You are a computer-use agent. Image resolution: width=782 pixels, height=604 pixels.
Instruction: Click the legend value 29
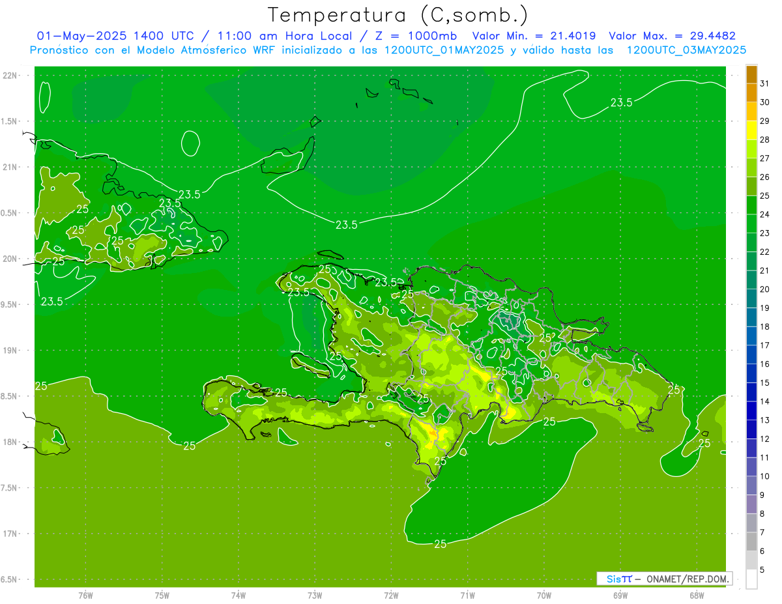click(x=764, y=121)
